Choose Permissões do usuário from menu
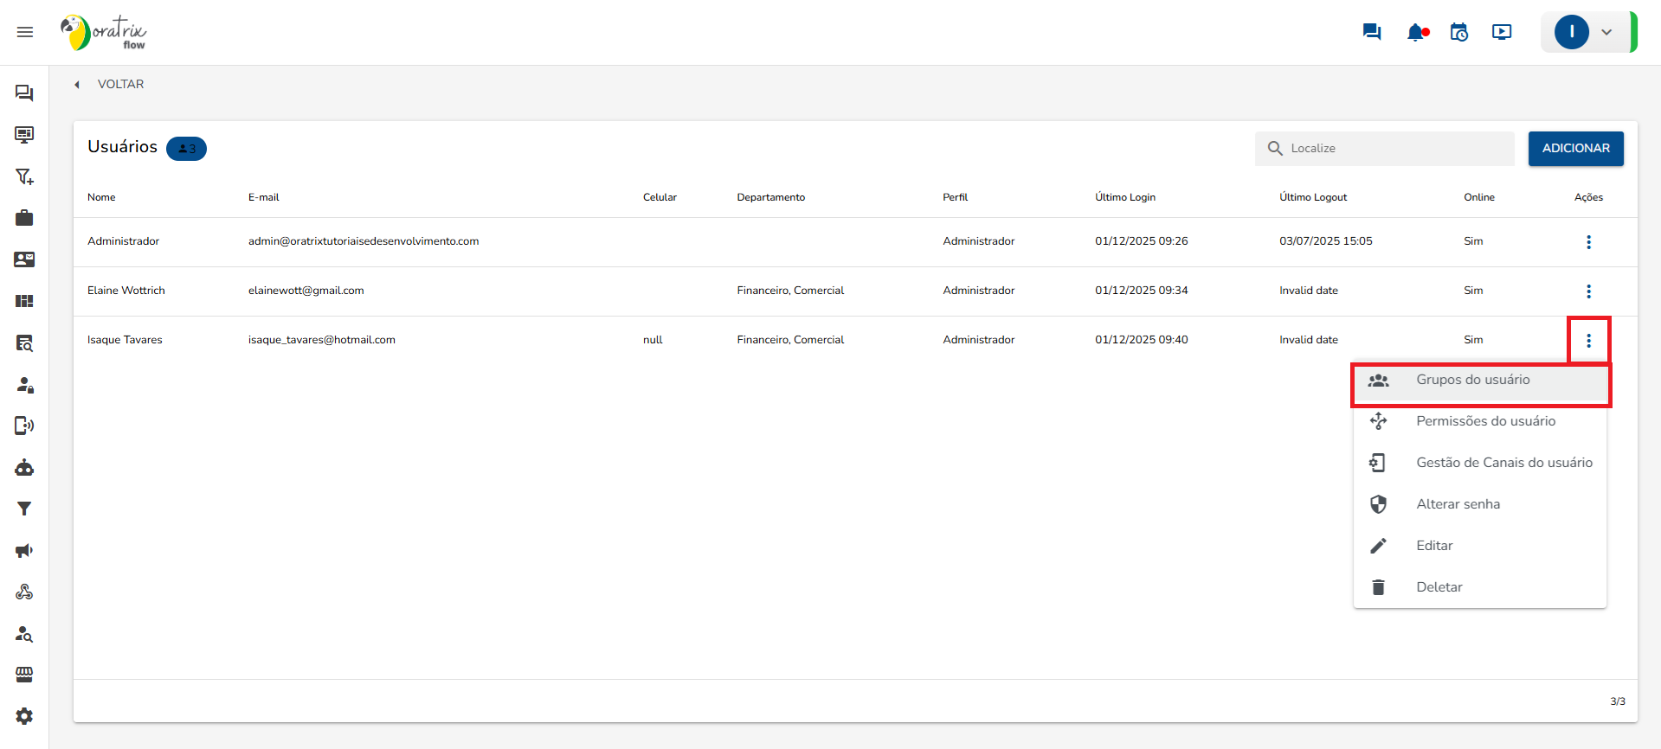Image resolution: width=1661 pixels, height=749 pixels. (x=1485, y=421)
